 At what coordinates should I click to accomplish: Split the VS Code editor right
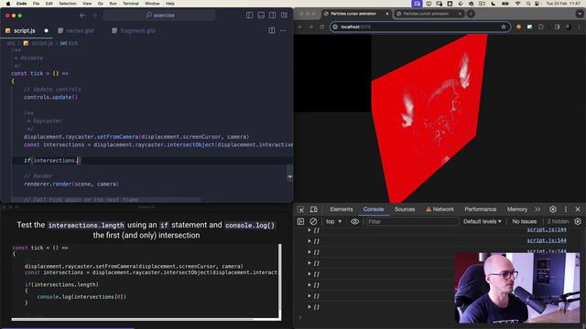(272, 30)
